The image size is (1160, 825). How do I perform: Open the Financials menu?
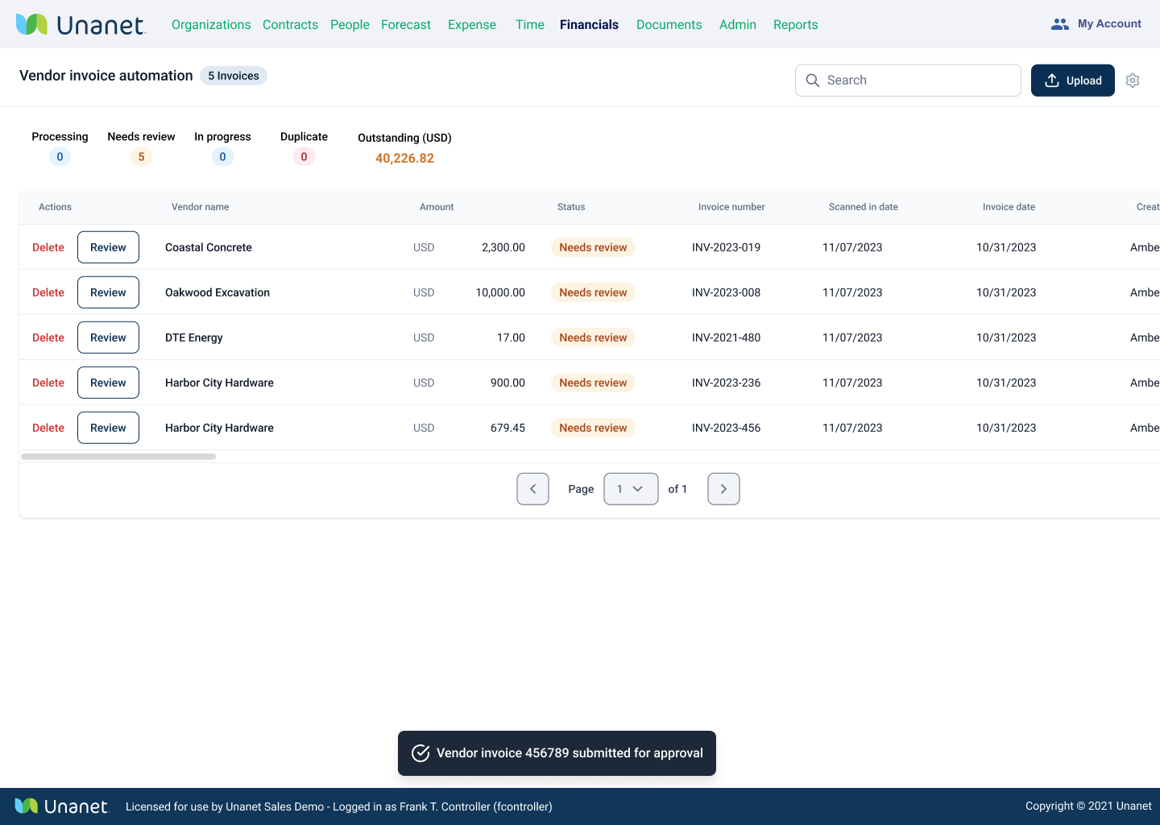[589, 25]
